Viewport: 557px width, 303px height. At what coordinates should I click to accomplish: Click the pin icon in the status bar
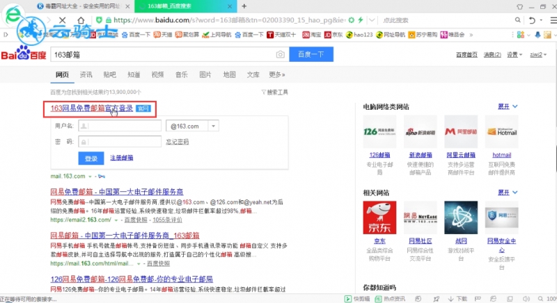(437, 299)
